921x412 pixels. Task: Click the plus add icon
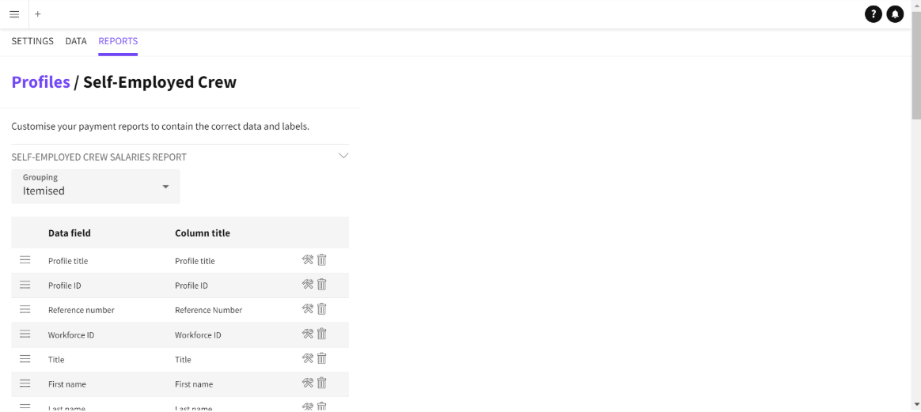(38, 14)
